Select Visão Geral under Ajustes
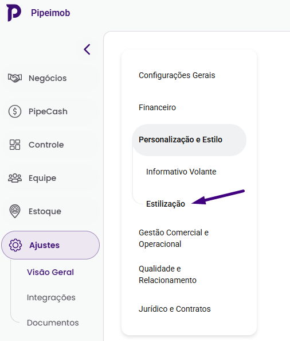Screen dimensions: 290x341 point(50,272)
